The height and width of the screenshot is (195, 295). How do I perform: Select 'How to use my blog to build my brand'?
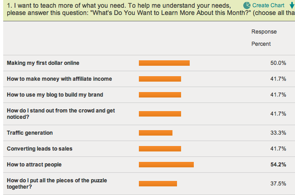tap(55, 95)
